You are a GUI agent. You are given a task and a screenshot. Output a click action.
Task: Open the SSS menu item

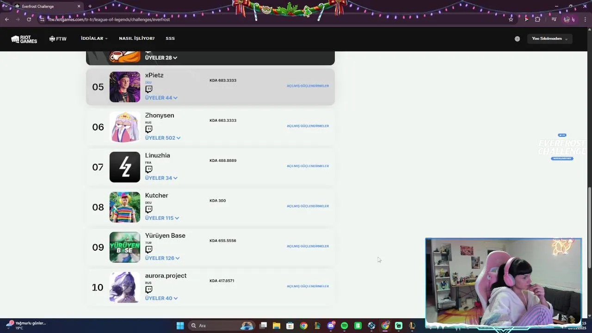tap(170, 38)
